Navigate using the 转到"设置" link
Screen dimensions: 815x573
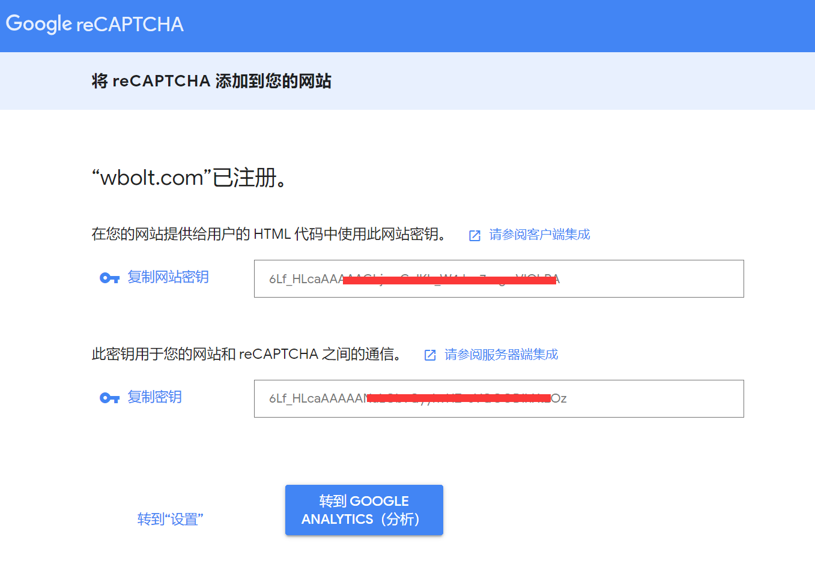[171, 519]
